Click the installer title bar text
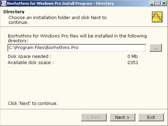168x126 pixels. pos(60,3)
